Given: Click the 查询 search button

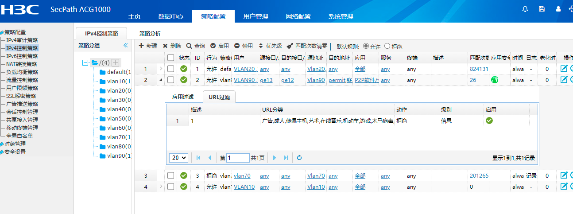Looking at the screenshot, I should [195, 46].
